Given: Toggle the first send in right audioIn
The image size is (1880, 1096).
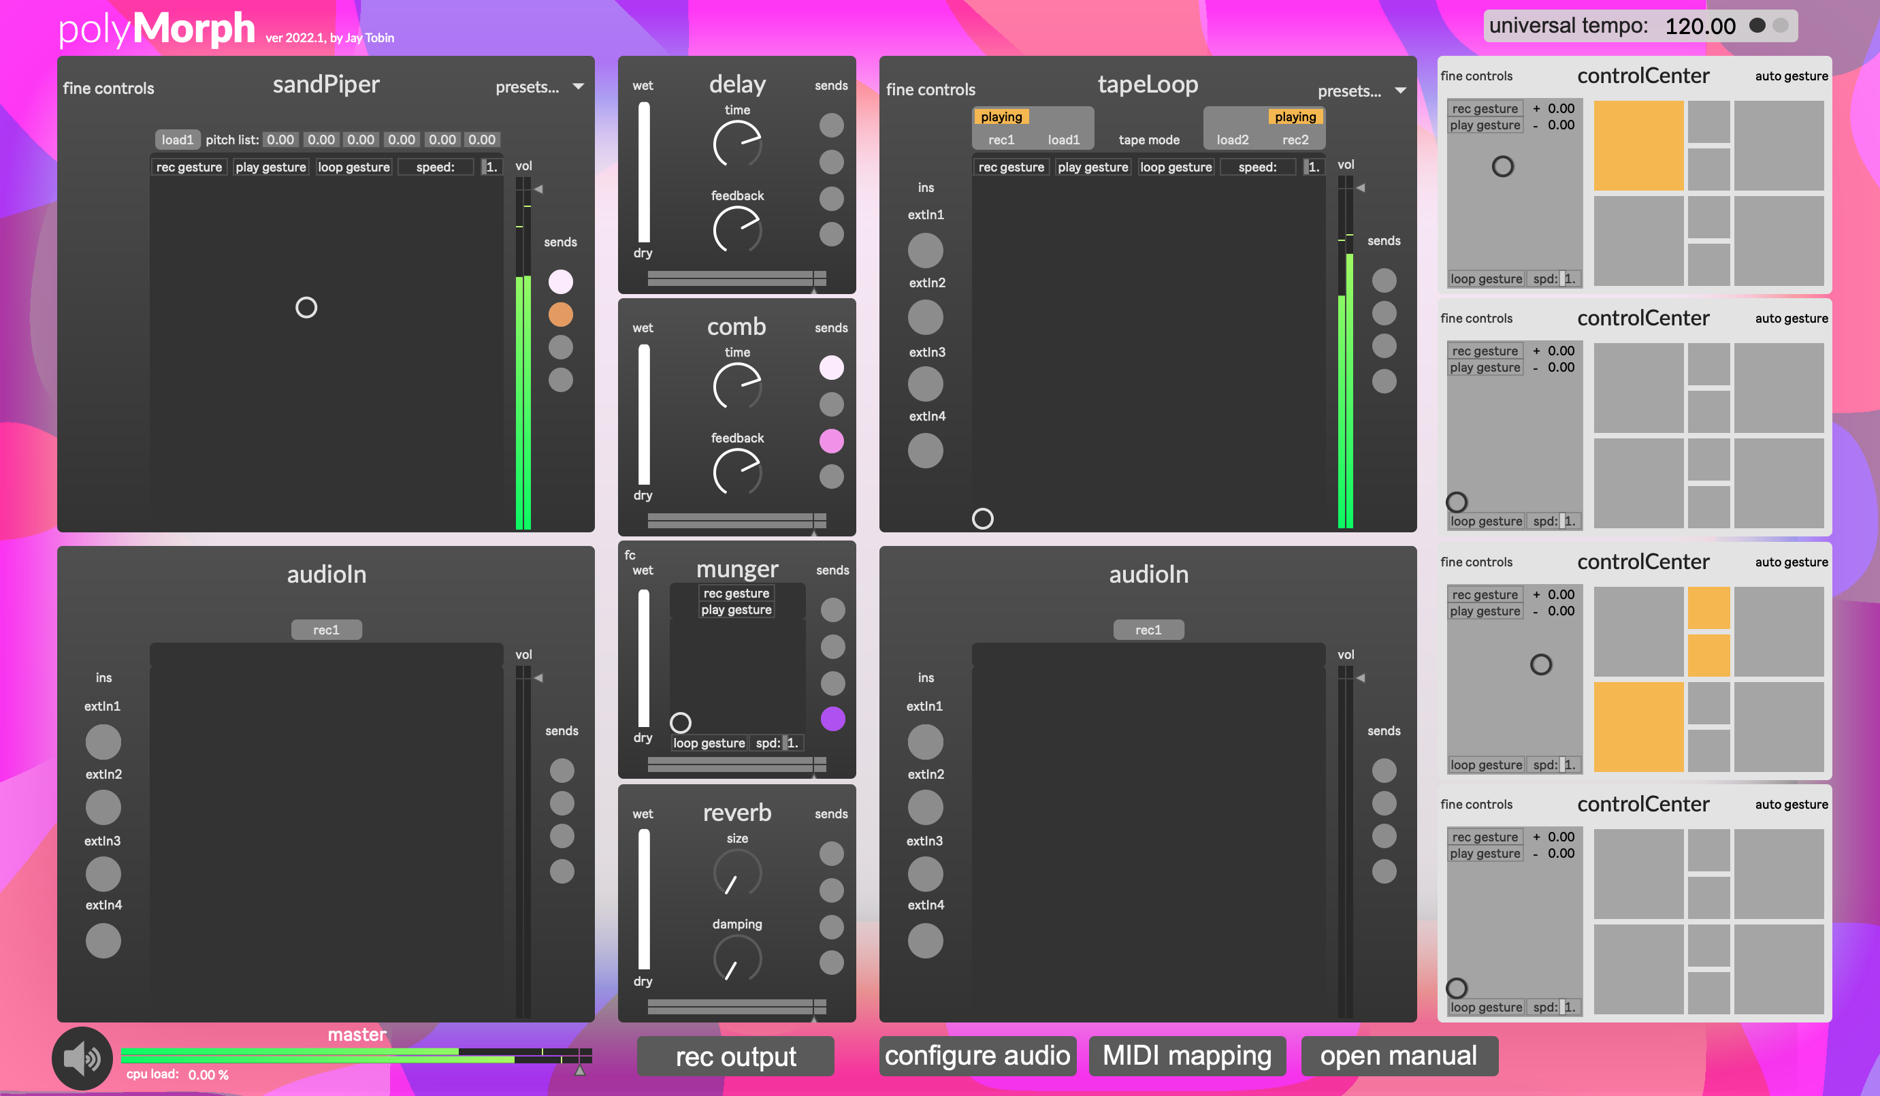Looking at the screenshot, I should point(1384,771).
